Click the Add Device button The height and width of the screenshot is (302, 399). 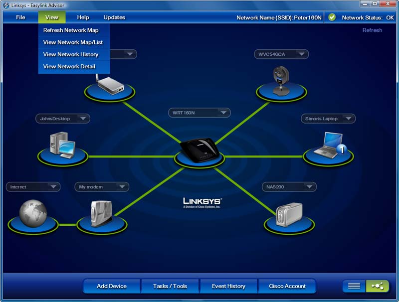click(x=112, y=286)
